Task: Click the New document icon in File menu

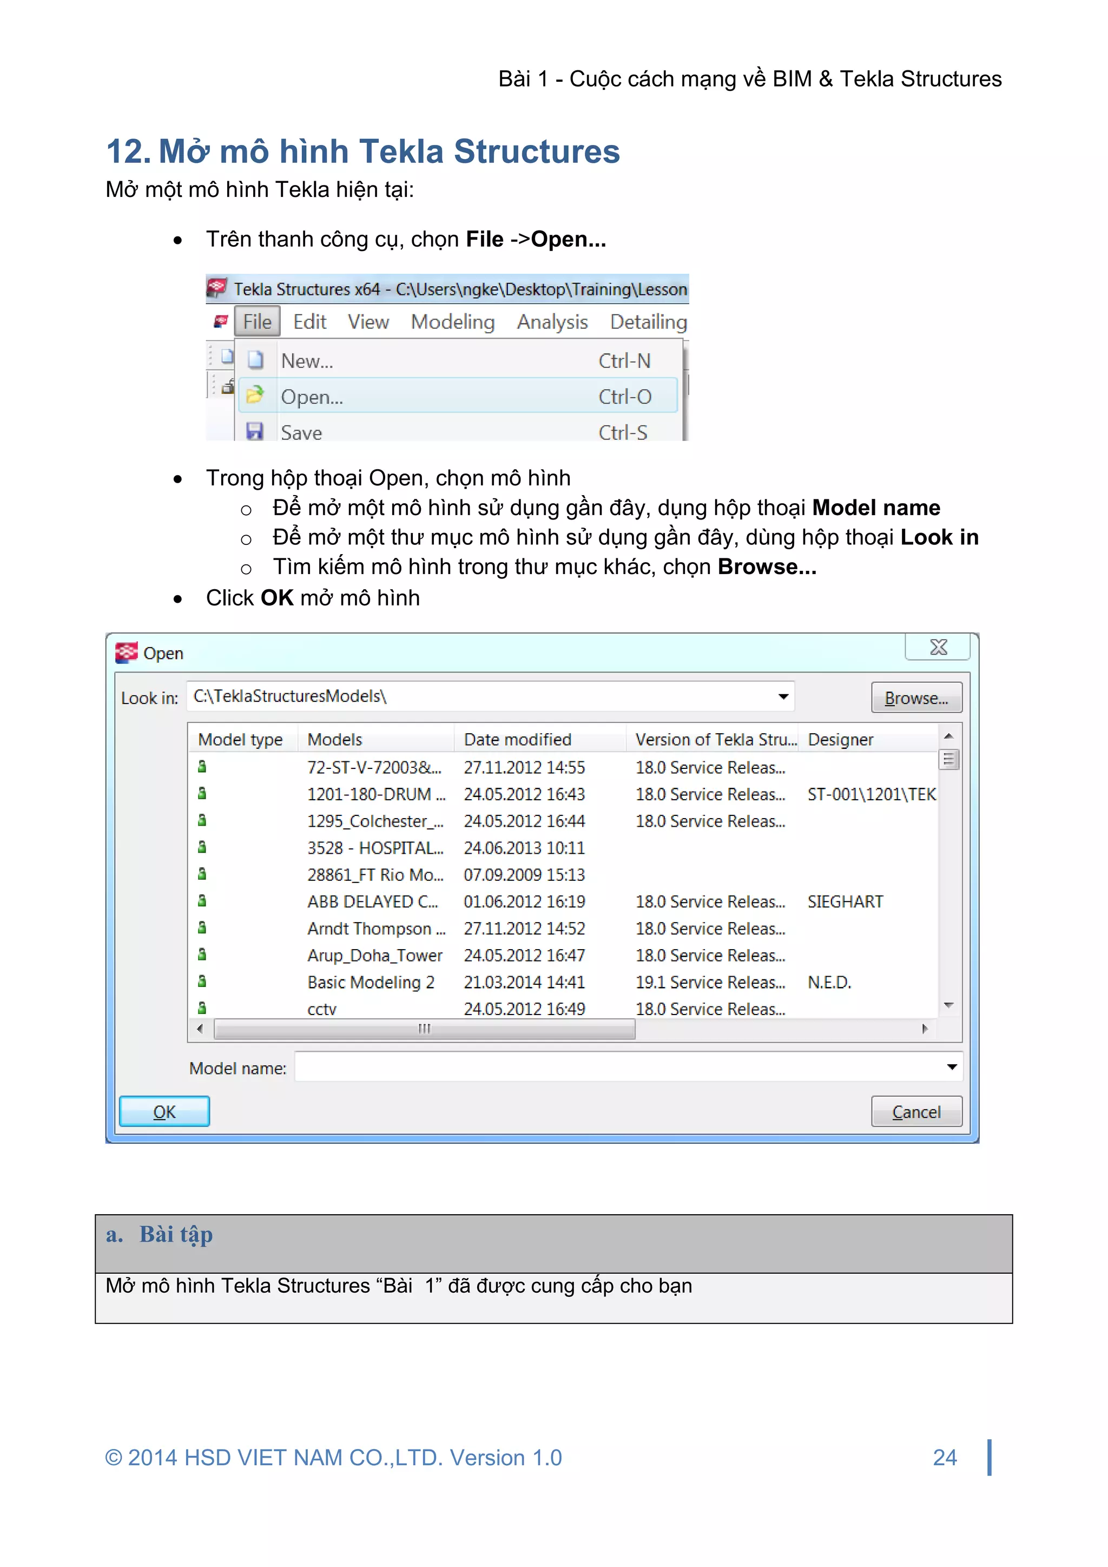Action: pos(255,360)
